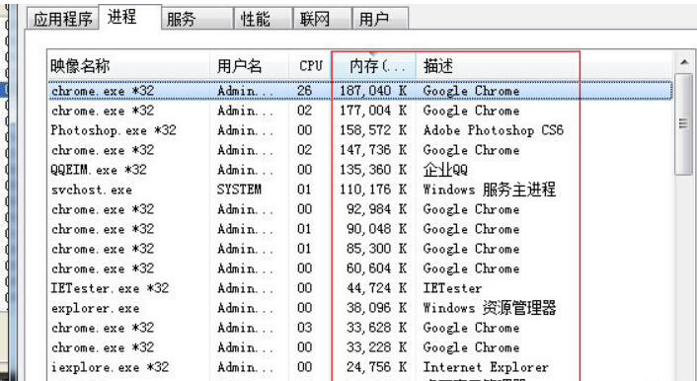697x381 pixels.
Task: Click the 158,572 K memory value
Action: (x=373, y=130)
